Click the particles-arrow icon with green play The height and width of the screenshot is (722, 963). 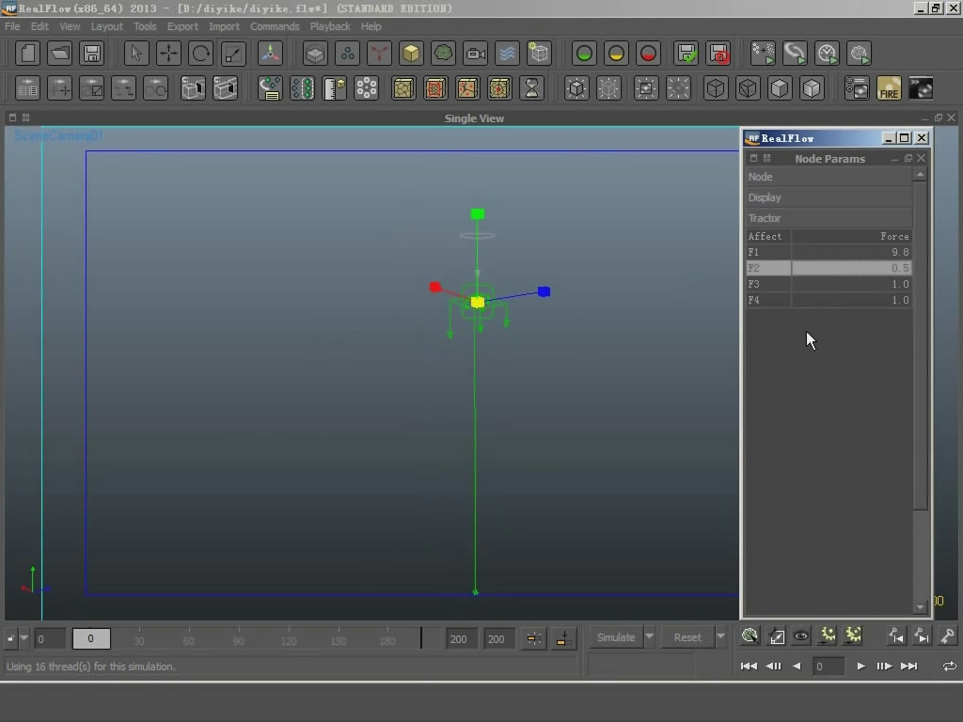point(763,54)
